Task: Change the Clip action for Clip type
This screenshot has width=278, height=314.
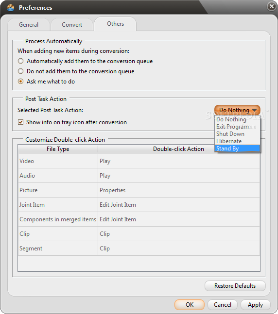Action: [x=179, y=234]
